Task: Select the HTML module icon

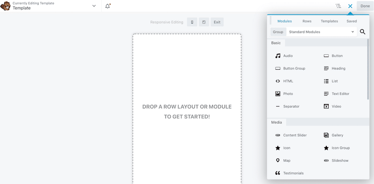Action: (278, 81)
